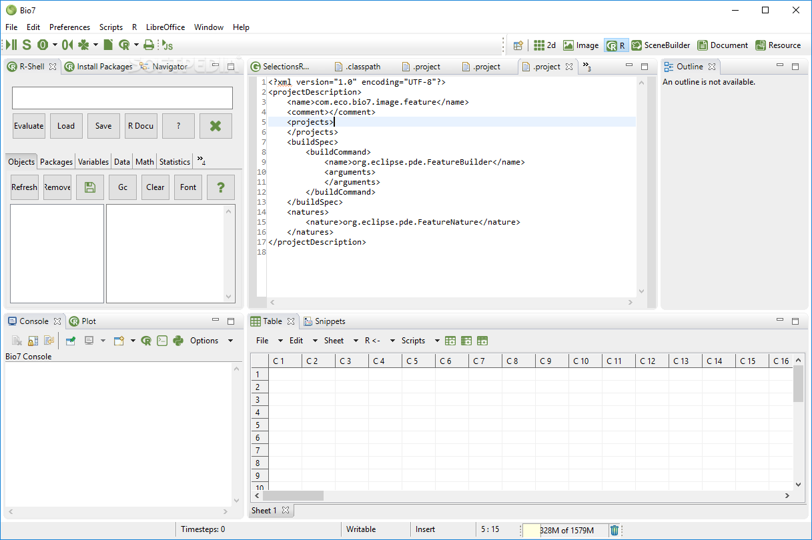Switch to the Plot tab

tap(83, 321)
